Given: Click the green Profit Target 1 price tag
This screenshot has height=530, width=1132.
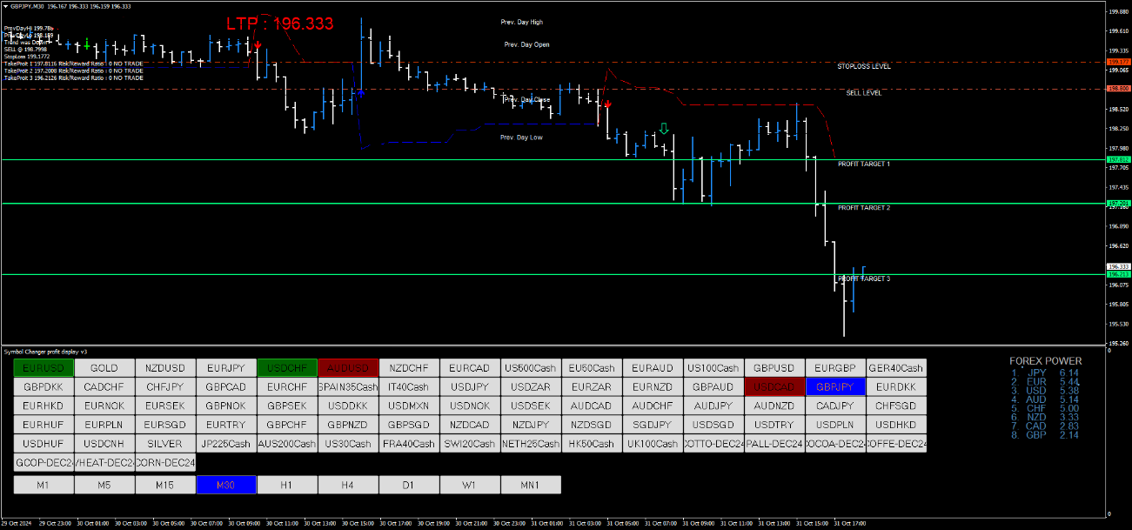Looking at the screenshot, I should (1117, 160).
